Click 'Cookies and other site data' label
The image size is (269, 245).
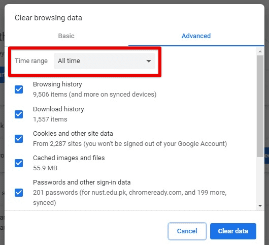[x=73, y=134]
